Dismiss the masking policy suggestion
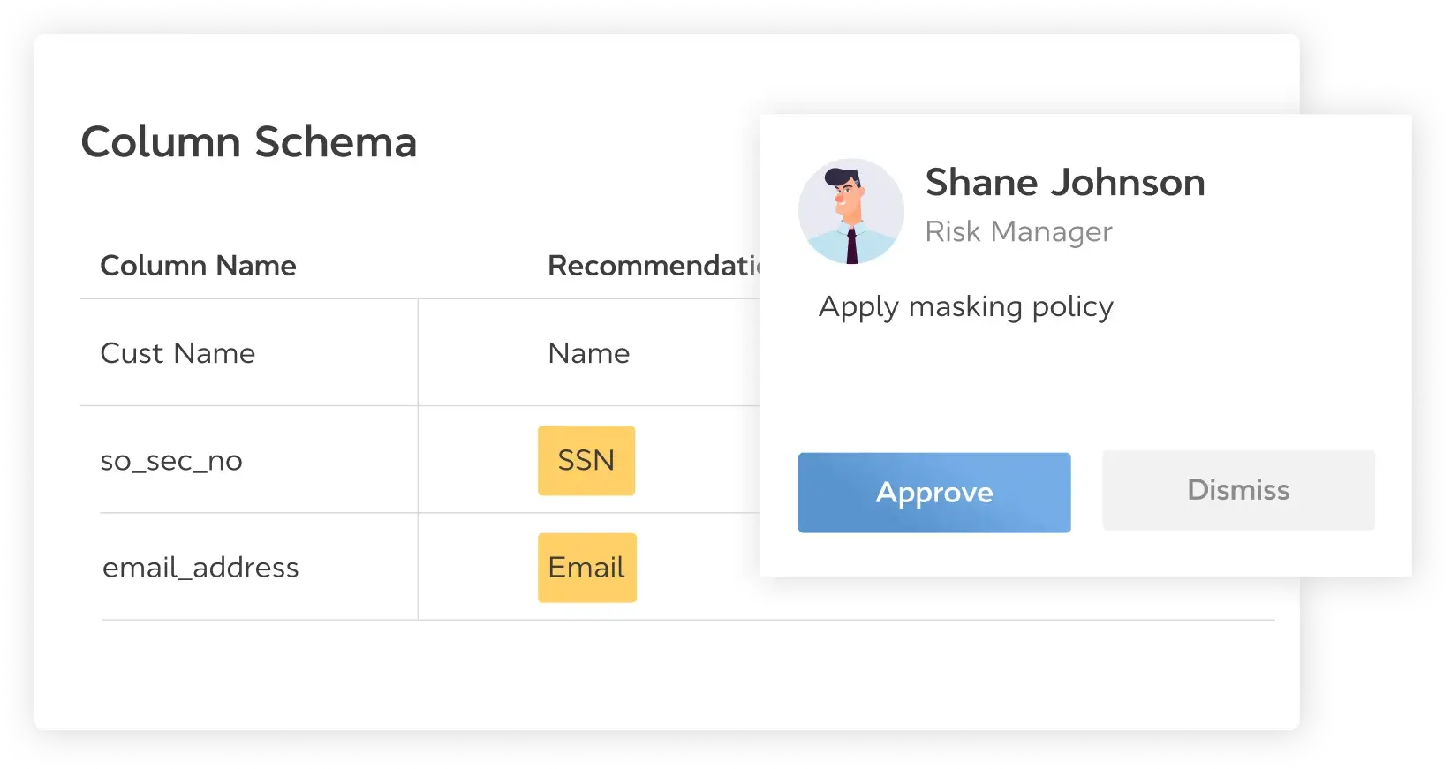 pyautogui.click(x=1238, y=490)
